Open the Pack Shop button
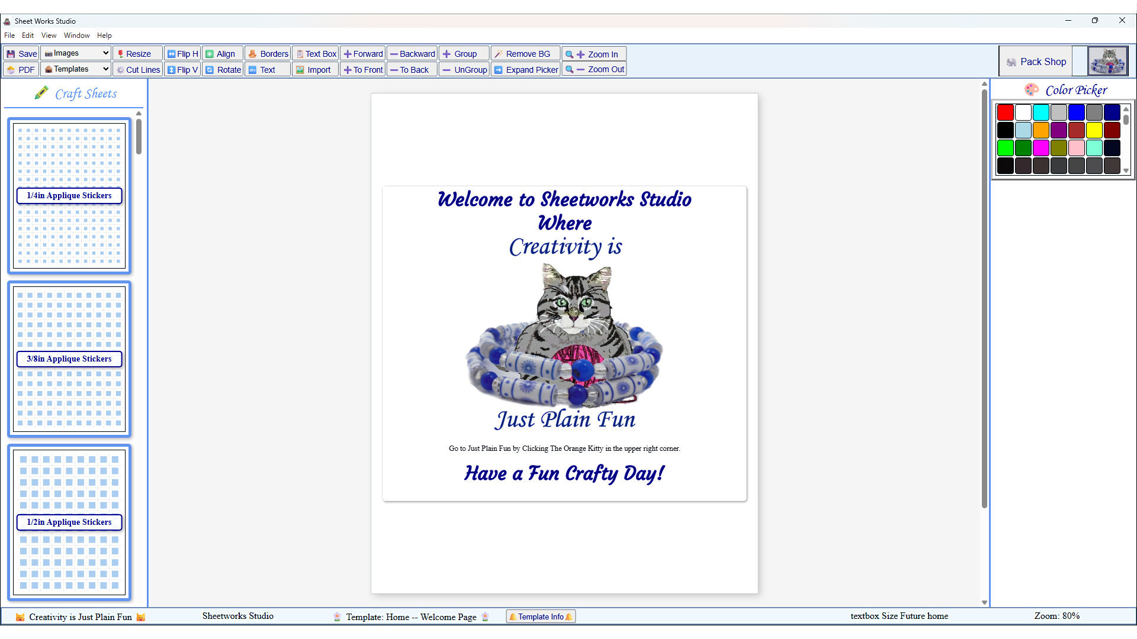 pyautogui.click(x=1036, y=62)
